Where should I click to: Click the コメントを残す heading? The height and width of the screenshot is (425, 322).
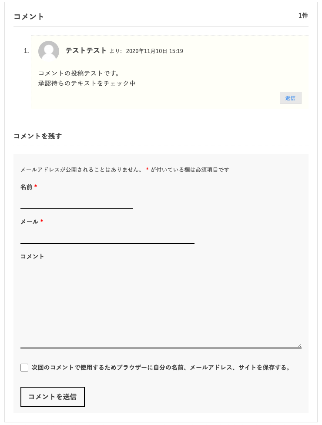[38, 136]
